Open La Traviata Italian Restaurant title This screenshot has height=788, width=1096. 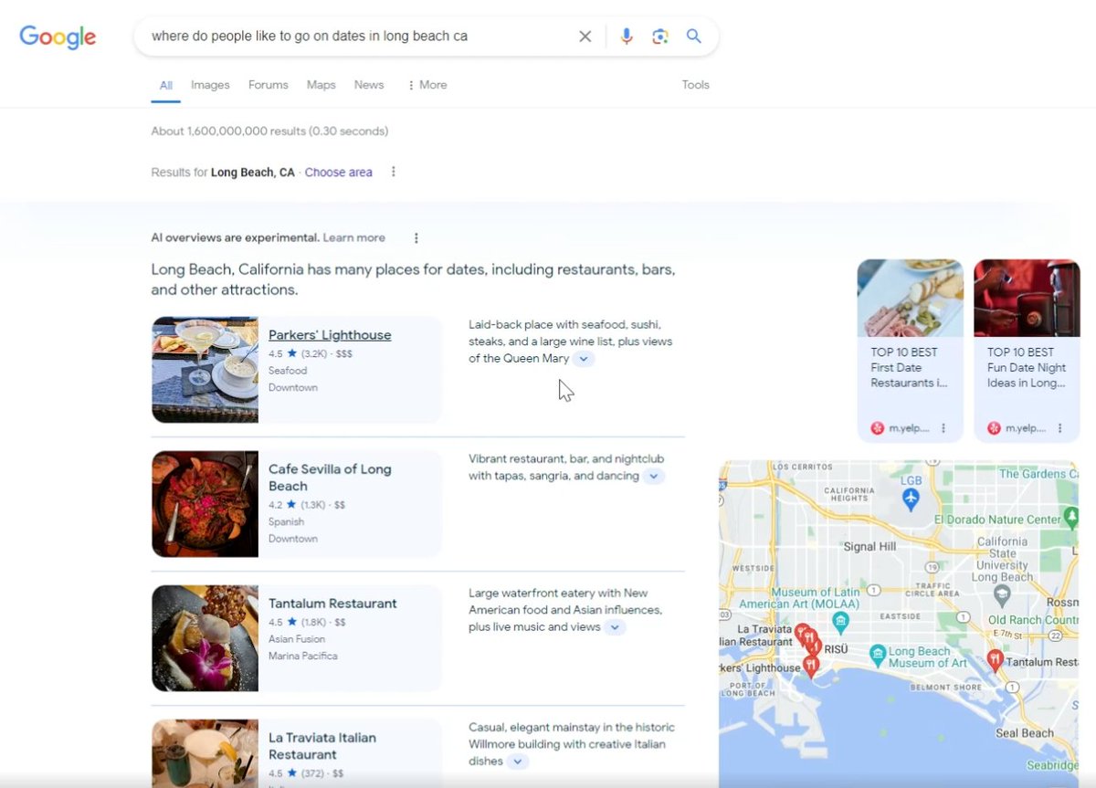322,746
